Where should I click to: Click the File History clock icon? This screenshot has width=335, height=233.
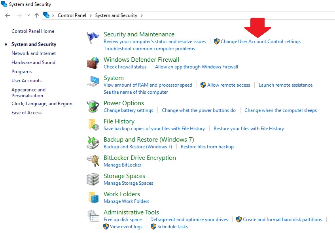93,125
